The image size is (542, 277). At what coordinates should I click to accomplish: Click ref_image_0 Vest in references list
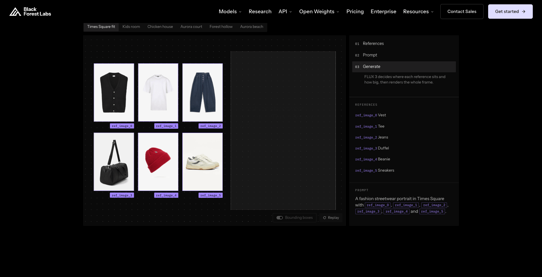(x=370, y=115)
